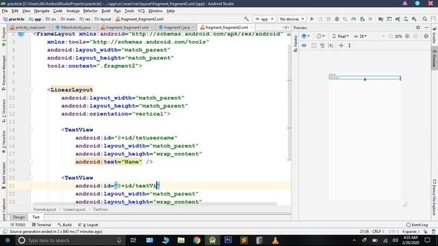Open the 4 spaces indent selector
The height and width of the screenshot is (246, 438).
coord(411,232)
